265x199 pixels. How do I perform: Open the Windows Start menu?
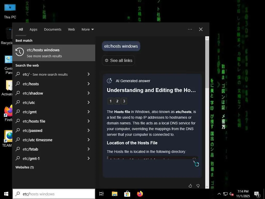click(6, 194)
